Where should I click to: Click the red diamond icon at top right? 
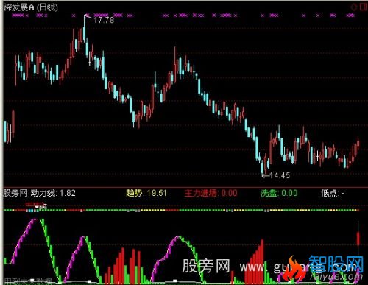(354, 7)
